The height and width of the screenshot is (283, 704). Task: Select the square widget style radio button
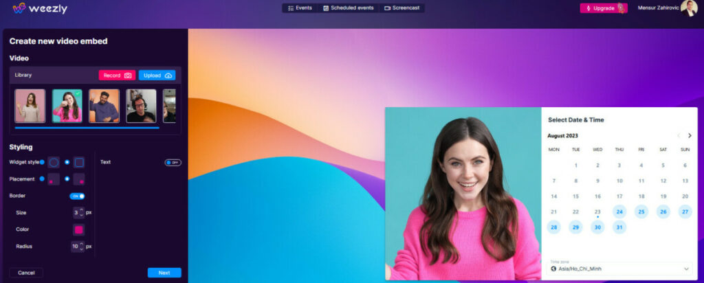(x=67, y=162)
